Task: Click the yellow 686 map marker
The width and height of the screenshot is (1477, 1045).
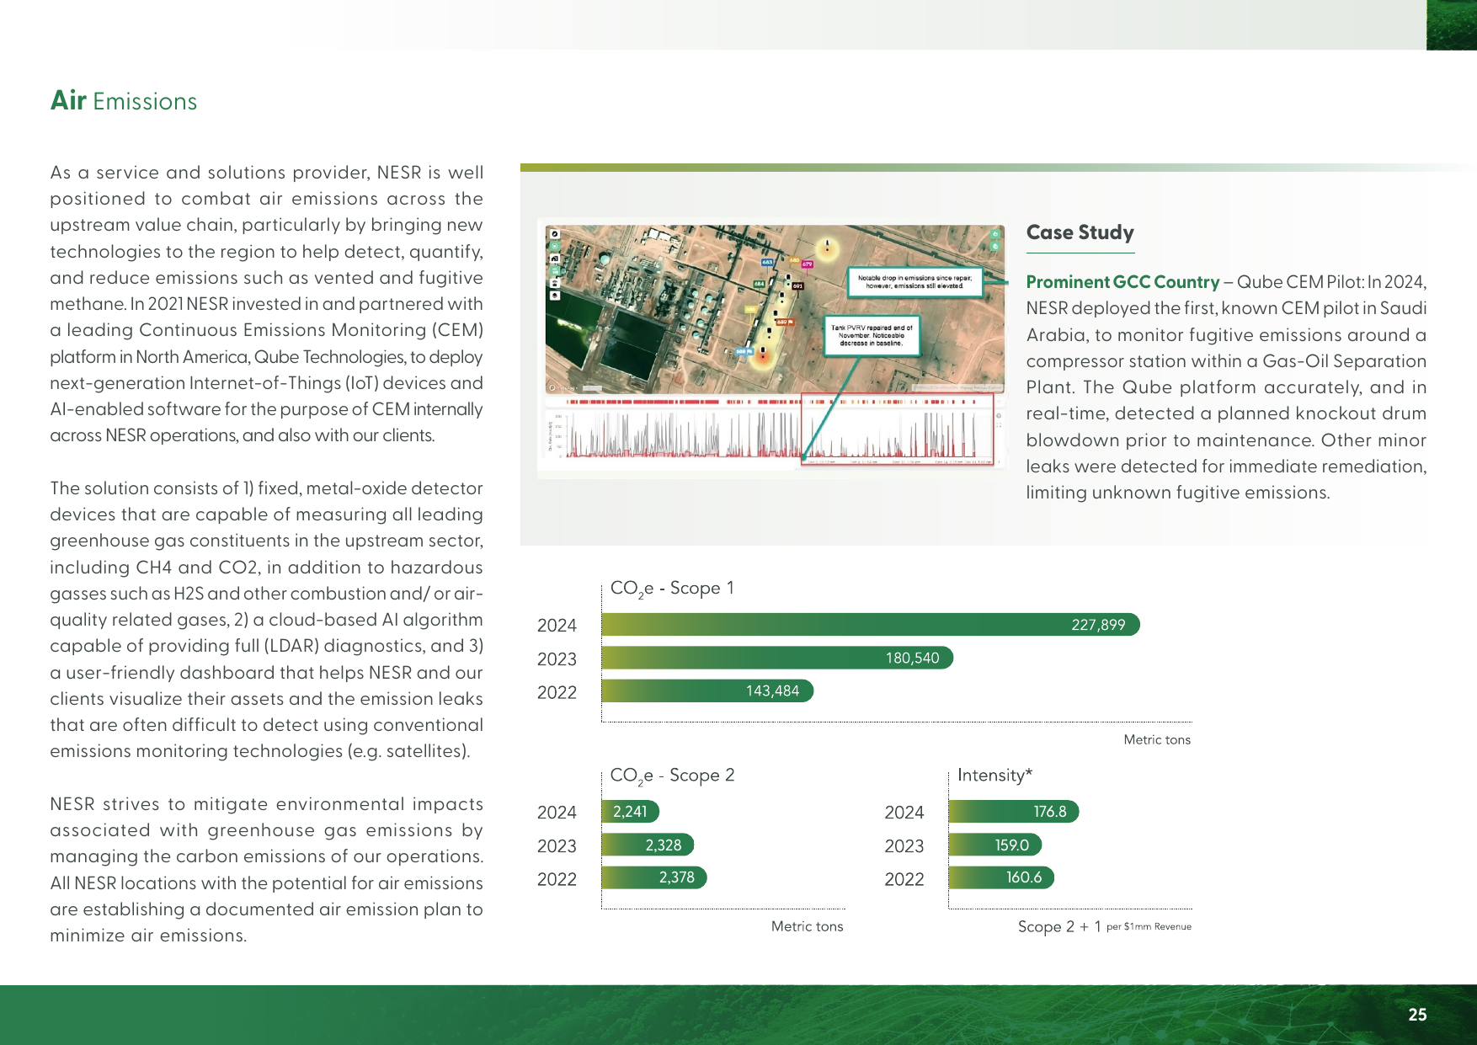Action: [x=750, y=310]
